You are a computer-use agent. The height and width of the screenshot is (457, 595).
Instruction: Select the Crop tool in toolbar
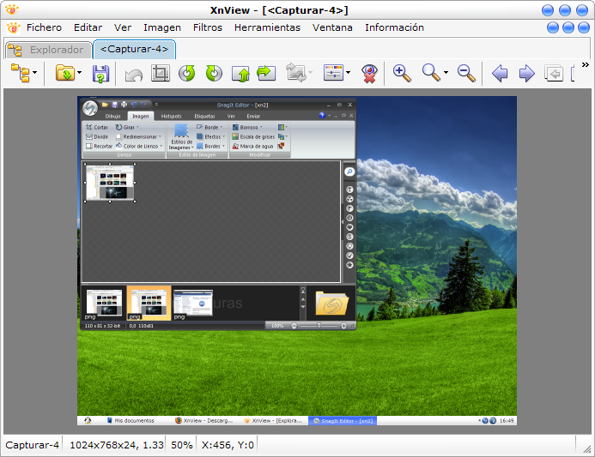click(x=160, y=74)
